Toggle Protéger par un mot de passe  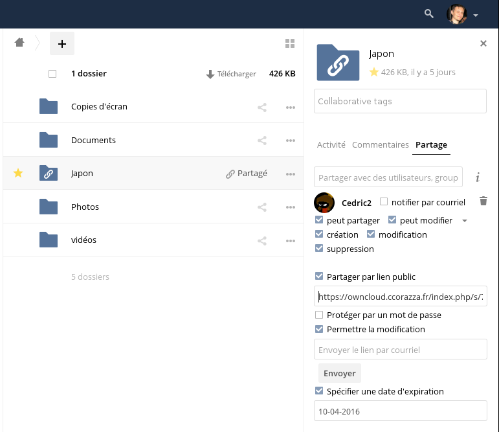click(x=319, y=315)
